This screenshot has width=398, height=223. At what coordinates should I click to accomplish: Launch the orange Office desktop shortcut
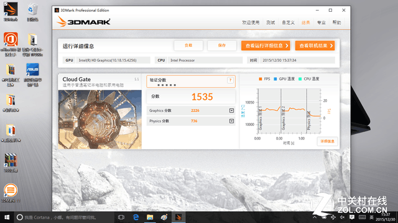pos(11,43)
